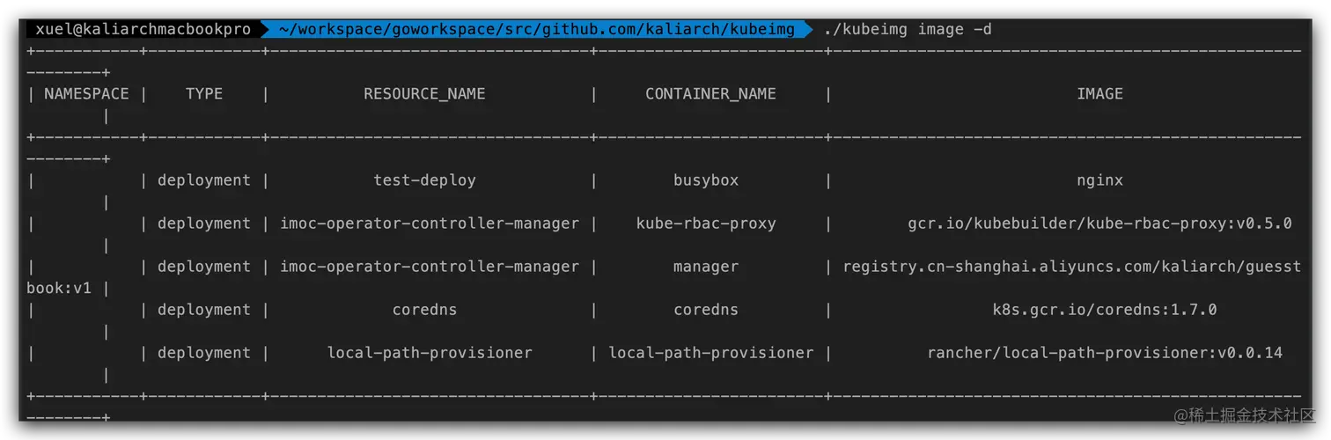Click local-path-provisioner in the CONTAINER_NAME column

(711, 353)
